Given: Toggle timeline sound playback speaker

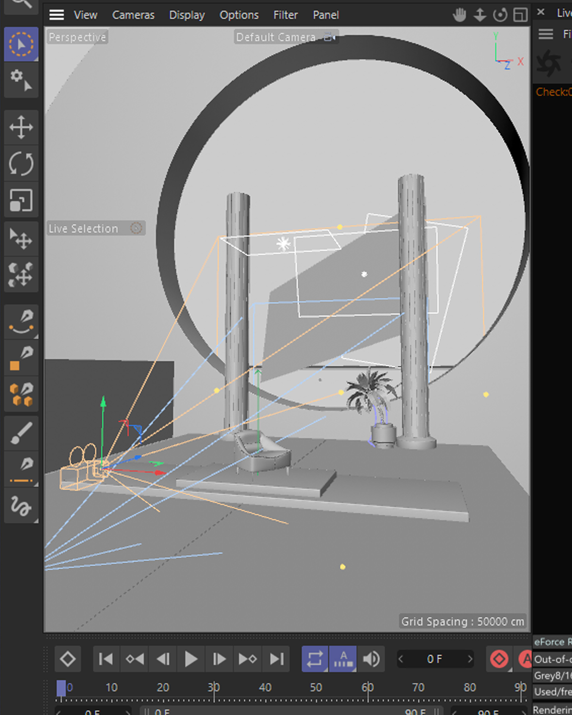Looking at the screenshot, I should 371,659.
